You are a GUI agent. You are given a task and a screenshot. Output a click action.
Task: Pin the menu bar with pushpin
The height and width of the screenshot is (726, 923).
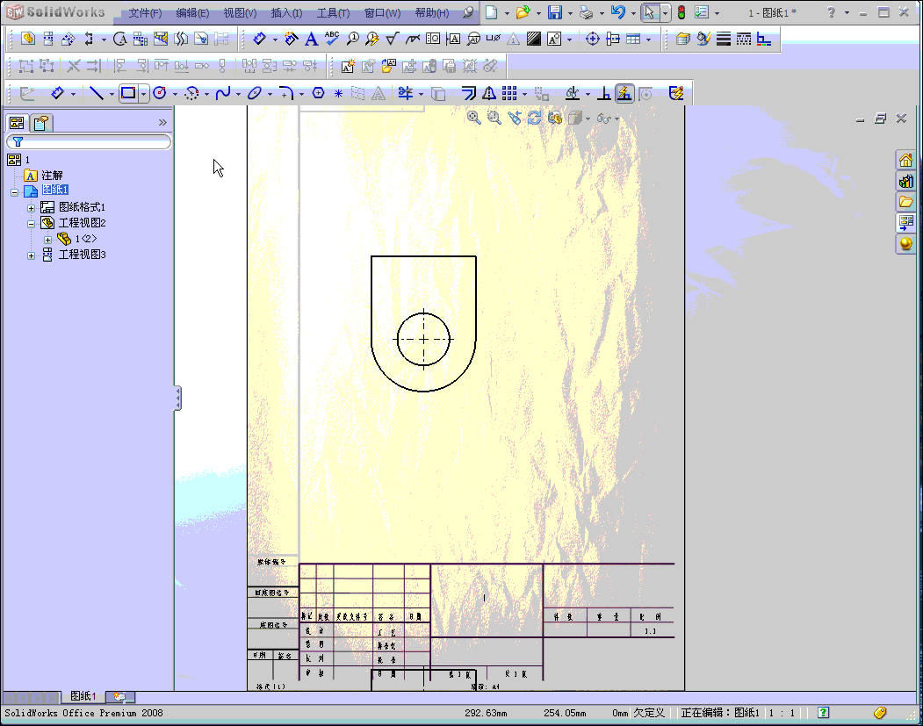tap(468, 12)
